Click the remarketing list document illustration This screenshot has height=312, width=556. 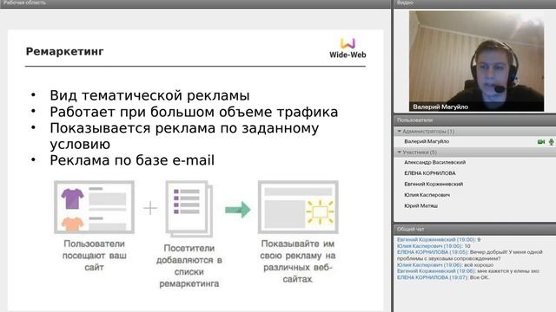click(x=189, y=209)
